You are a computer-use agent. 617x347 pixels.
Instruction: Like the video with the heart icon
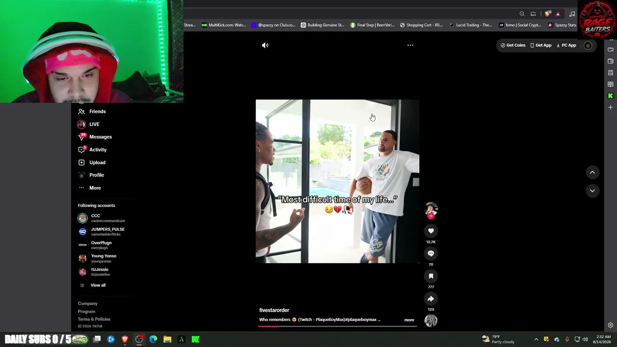[x=431, y=231]
